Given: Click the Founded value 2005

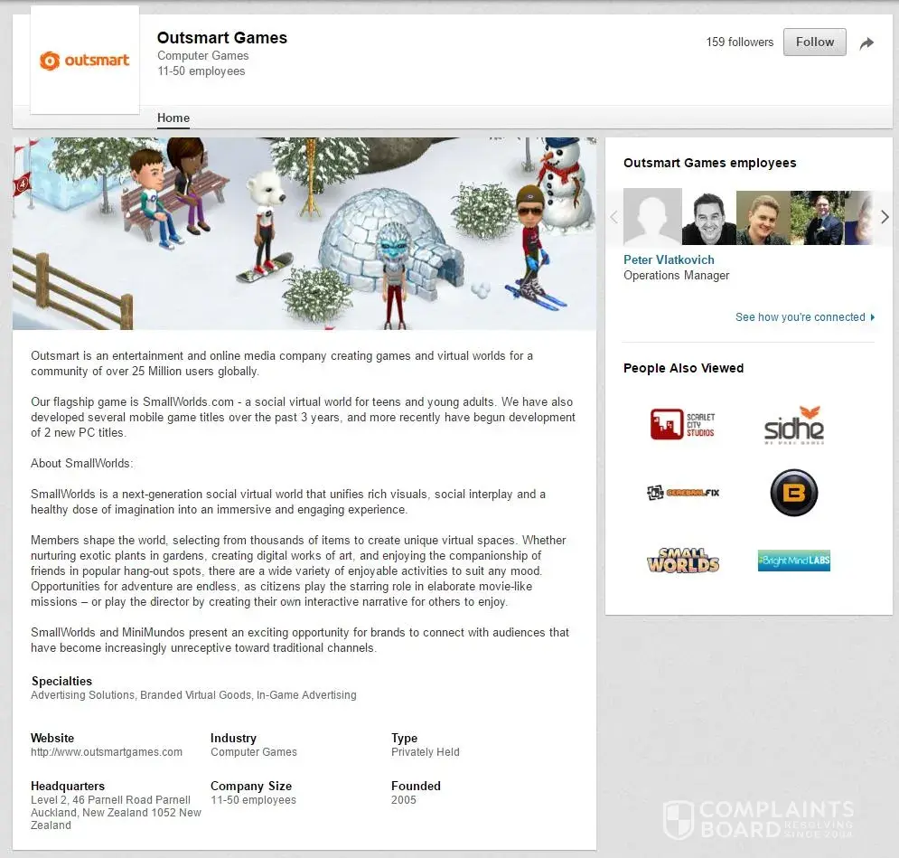Looking at the screenshot, I should [404, 799].
